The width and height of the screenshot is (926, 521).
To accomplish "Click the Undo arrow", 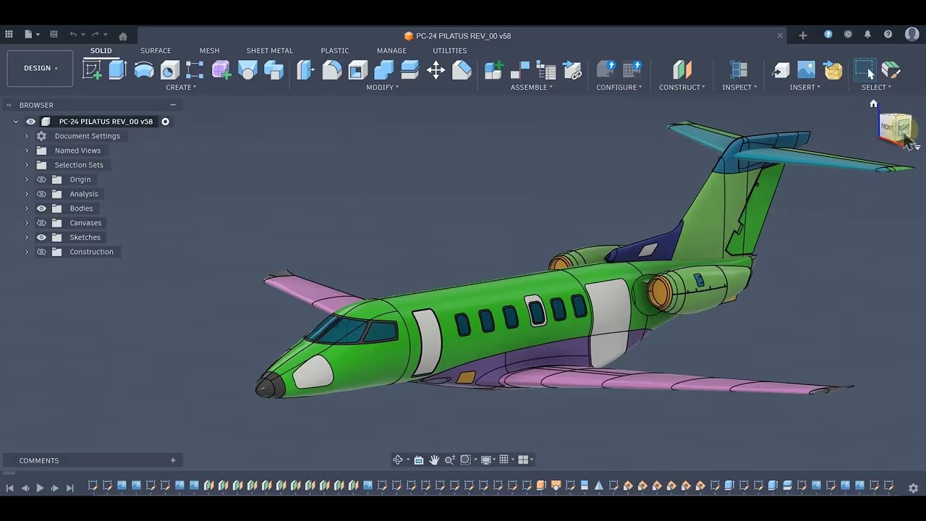I will [72, 34].
